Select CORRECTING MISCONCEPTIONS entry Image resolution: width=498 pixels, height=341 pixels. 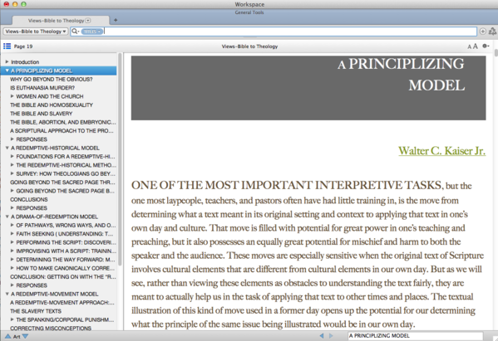pos(51,329)
